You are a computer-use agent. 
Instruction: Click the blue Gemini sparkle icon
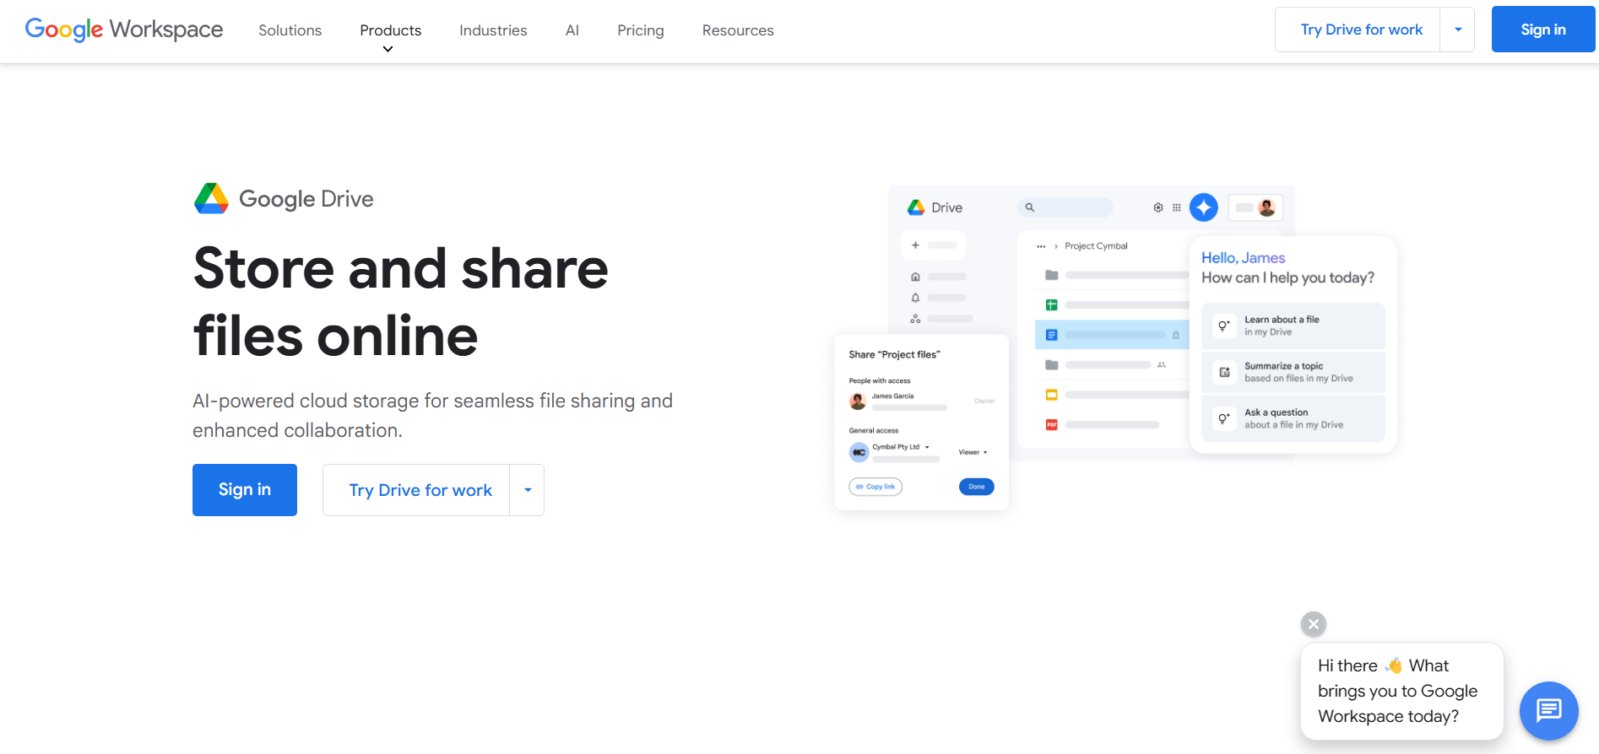click(x=1204, y=207)
